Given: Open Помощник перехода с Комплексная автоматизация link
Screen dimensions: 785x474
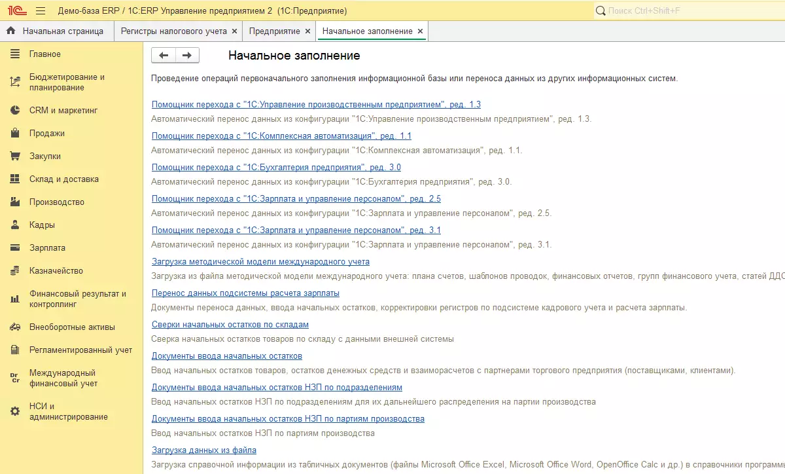Looking at the screenshot, I should pos(281,136).
